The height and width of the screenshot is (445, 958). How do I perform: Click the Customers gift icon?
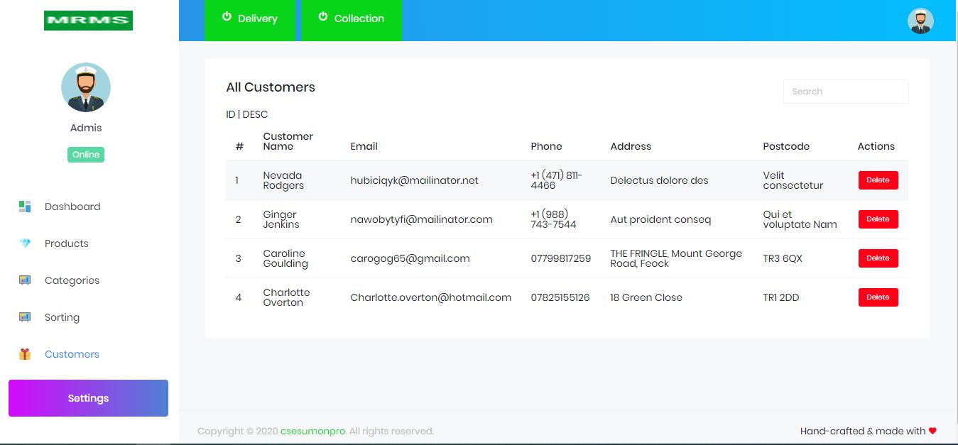(25, 354)
